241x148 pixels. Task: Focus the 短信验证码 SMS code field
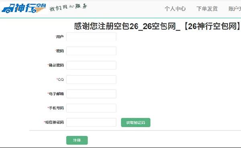(x=91, y=122)
